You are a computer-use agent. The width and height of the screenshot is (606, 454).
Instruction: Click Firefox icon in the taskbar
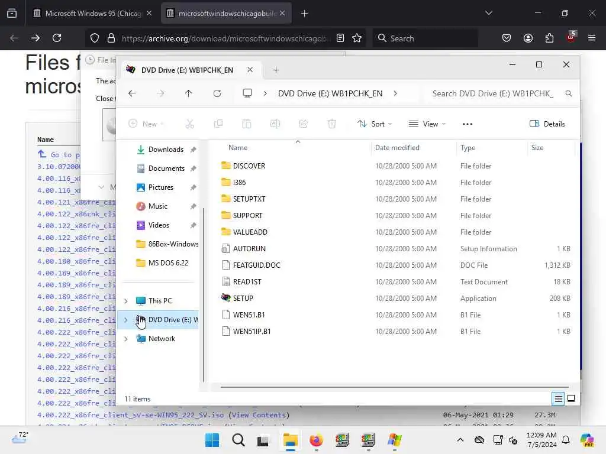316,440
